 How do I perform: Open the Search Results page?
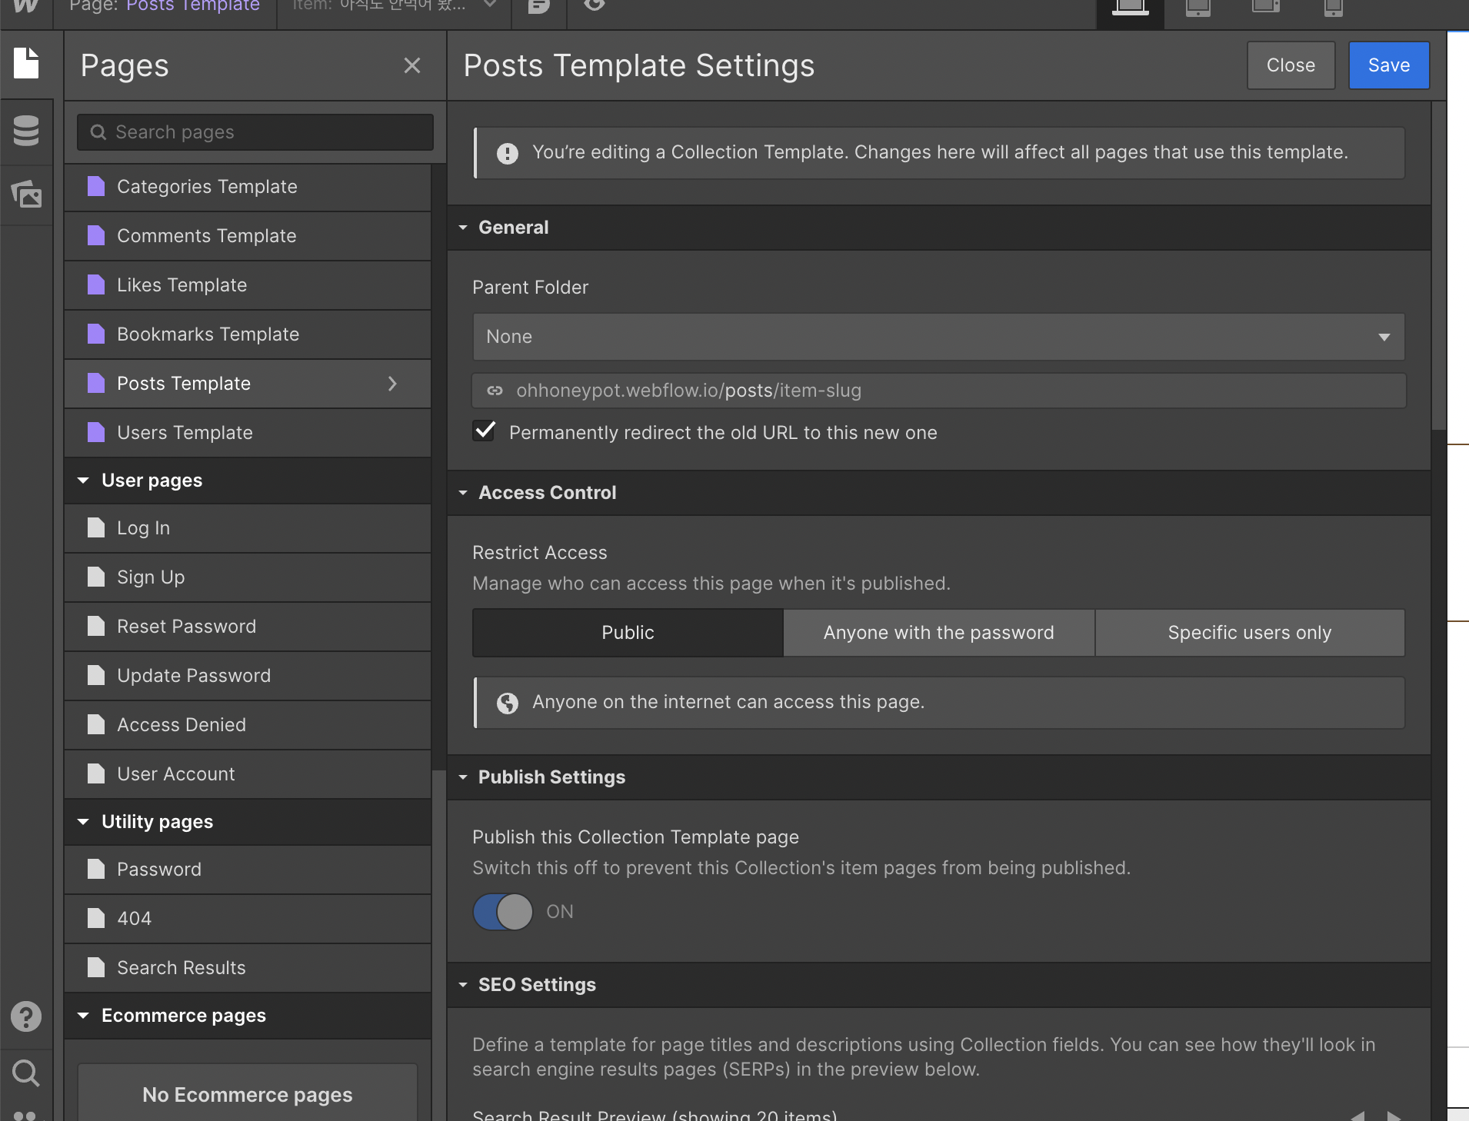(x=248, y=968)
